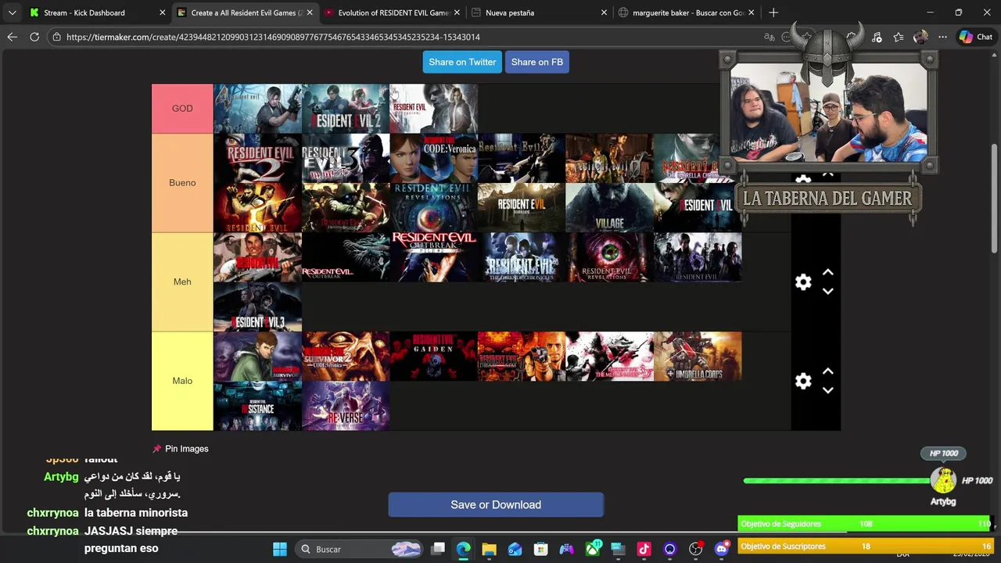Click the pink GOD tier label
The image size is (1001, 563).
[x=182, y=109]
